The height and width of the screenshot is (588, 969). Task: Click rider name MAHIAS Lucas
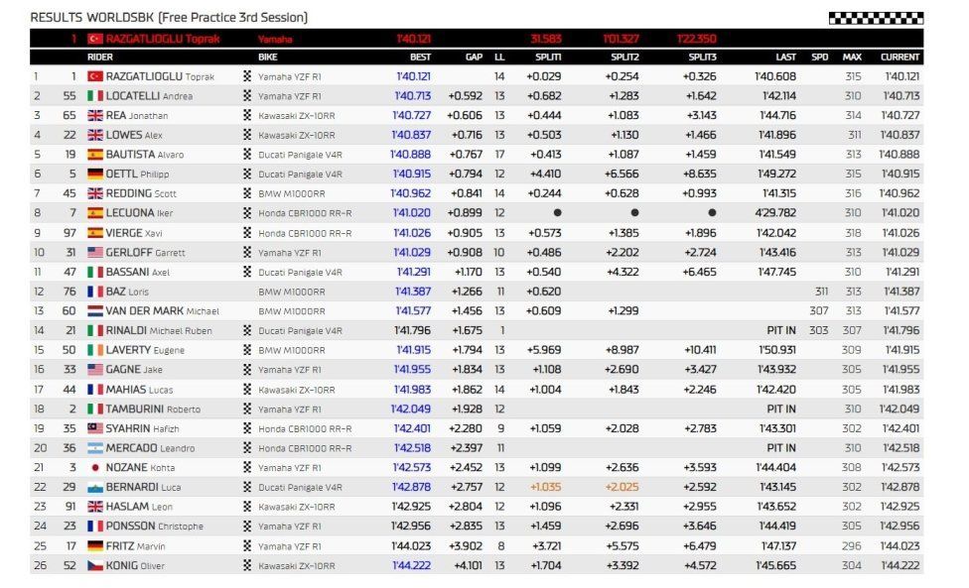[139, 390]
